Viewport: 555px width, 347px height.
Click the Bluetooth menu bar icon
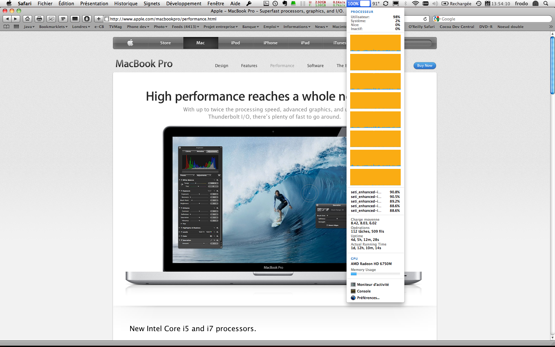tap(406, 4)
